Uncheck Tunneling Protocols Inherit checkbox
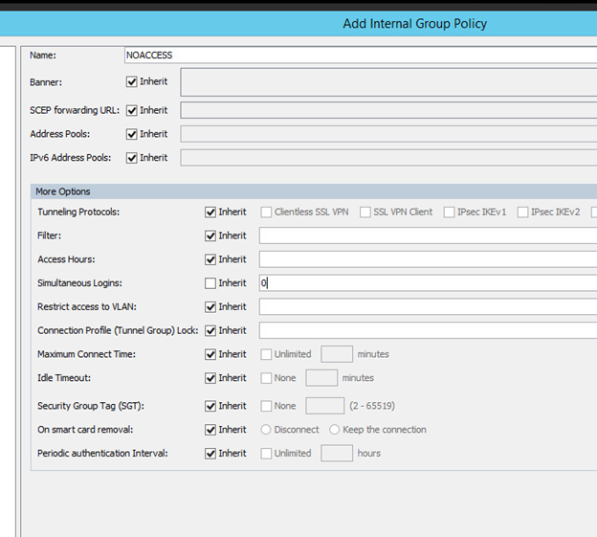 [210, 212]
